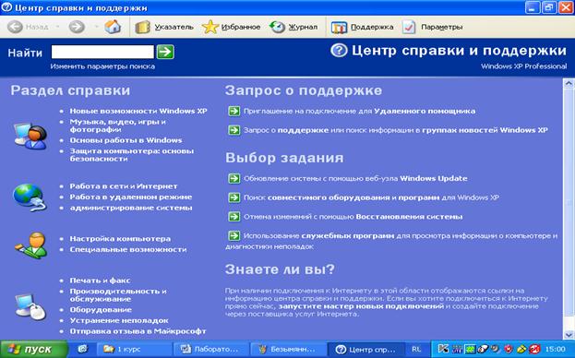Click the Пуск start button
Viewport: 575px width, 358px height.
click(34, 349)
